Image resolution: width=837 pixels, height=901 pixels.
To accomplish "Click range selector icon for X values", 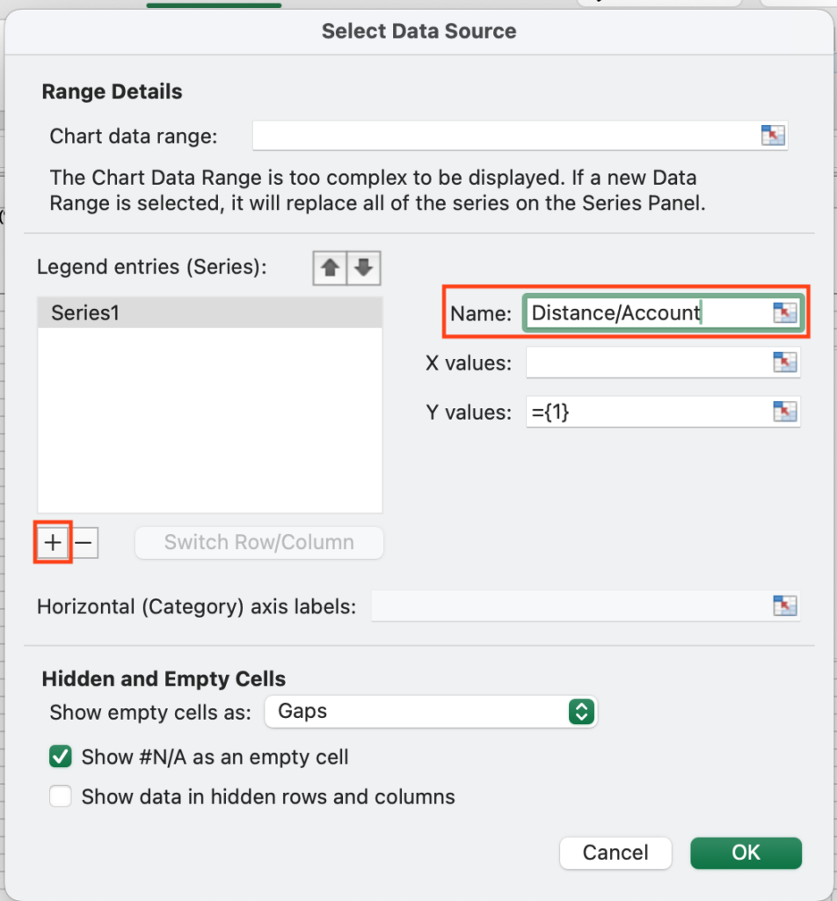I will pyautogui.click(x=784, y=363).
